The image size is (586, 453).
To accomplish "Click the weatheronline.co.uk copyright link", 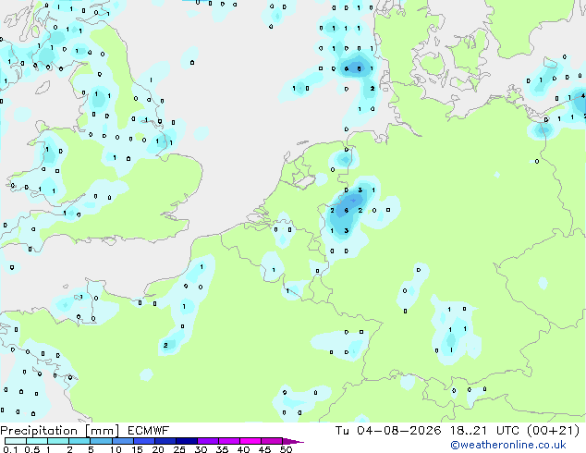I will pyautogui.click(x=508, y=445).
